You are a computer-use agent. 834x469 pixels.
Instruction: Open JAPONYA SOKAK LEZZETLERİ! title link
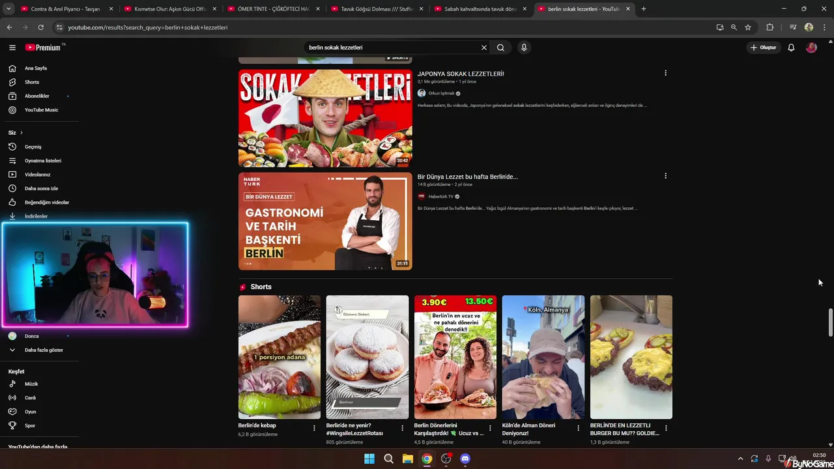tap(461, 74)
